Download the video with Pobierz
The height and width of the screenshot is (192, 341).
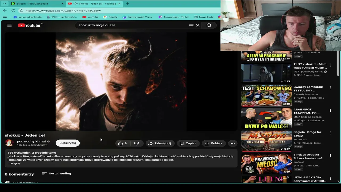pos(214,143)
